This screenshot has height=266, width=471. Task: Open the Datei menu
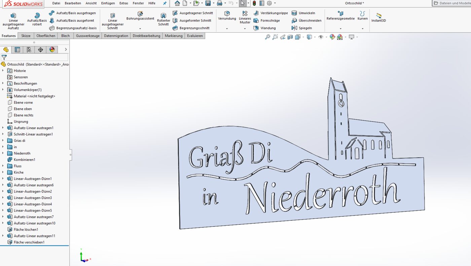click(x=56, y=3)
